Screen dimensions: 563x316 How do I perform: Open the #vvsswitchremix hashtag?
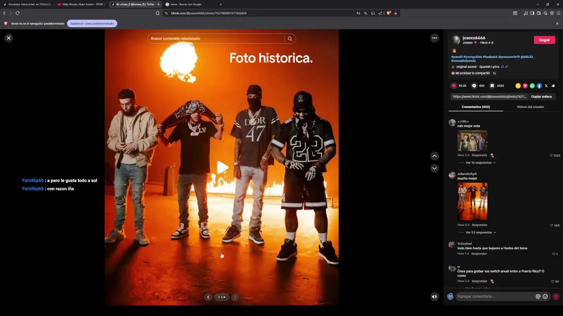click(463, 61)
